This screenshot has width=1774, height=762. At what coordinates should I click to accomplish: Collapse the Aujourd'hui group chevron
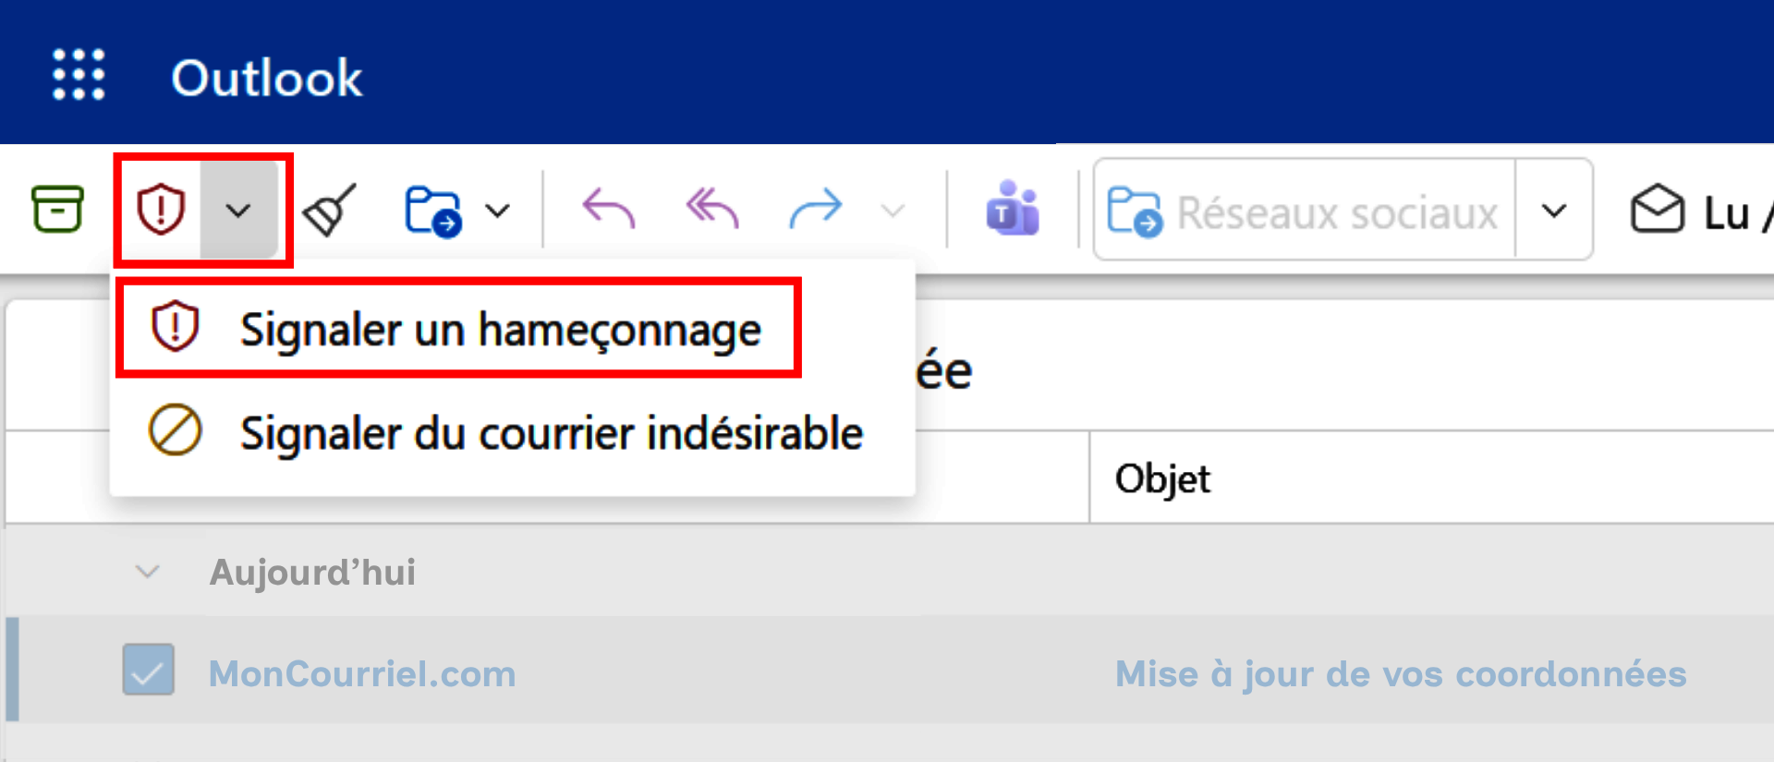(x=148, y=572)
